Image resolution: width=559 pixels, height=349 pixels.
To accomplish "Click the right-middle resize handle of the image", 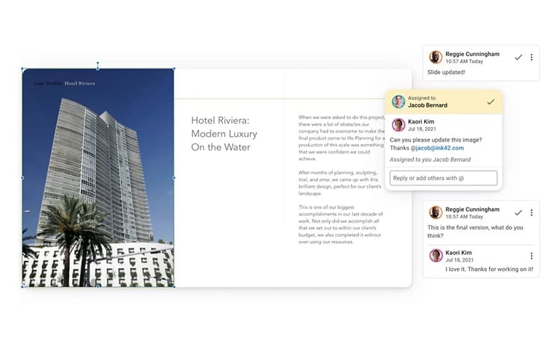I will [174, 177].
